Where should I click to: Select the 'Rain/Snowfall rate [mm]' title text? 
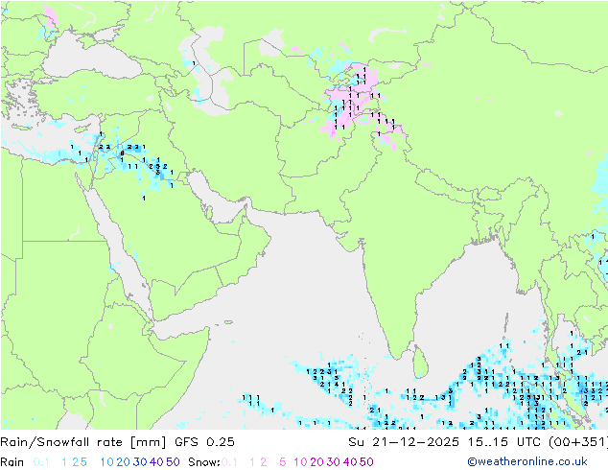coord(83,442)
